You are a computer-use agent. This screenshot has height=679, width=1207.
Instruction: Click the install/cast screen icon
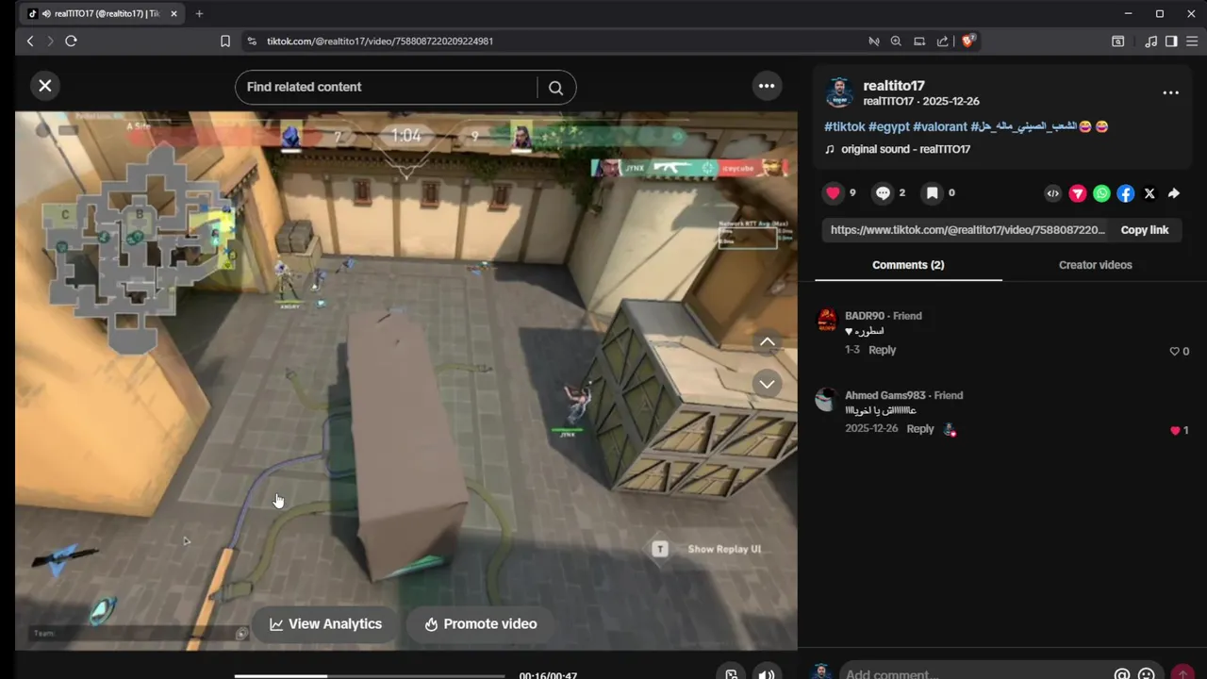click(919, 41)
